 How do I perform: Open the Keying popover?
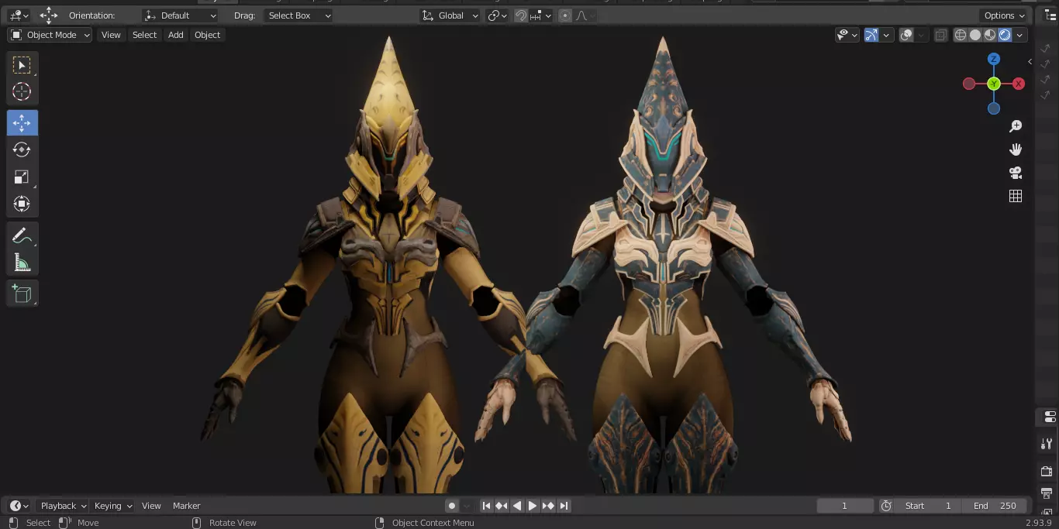click(112, 506)
